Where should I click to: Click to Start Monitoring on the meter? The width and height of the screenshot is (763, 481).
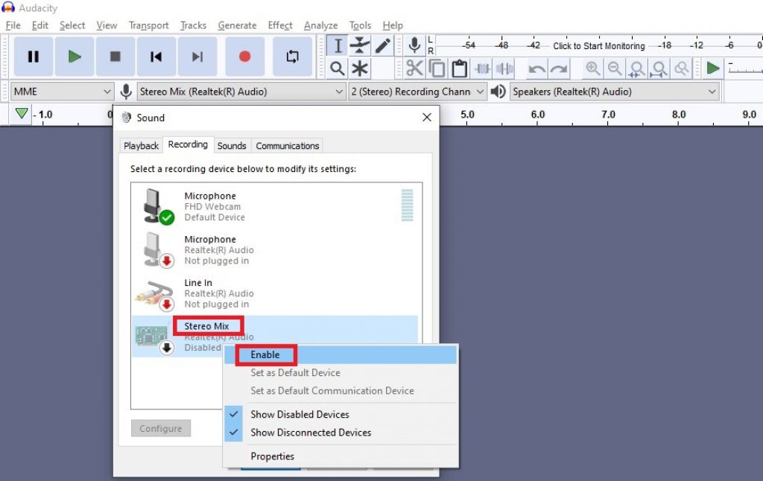point(600,45)
